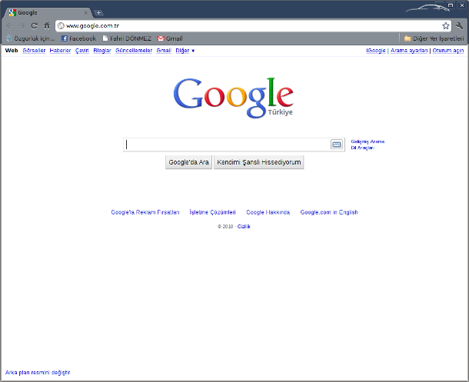This screenshot has height=382, width=469.
Task: Click the browser back arrow button
Action: 9,25
